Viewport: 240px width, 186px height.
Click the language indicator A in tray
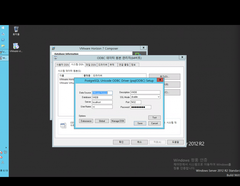click(x=3, y=162)
